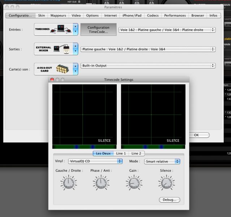
Task: Open the Platine gauche Voie 1&2 output dropdown
Action: (148, 49)
